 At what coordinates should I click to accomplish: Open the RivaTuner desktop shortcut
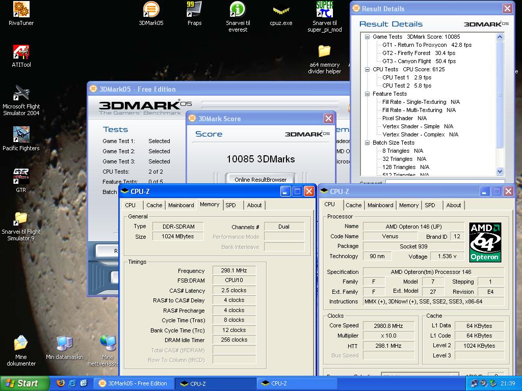coord(21,14)
